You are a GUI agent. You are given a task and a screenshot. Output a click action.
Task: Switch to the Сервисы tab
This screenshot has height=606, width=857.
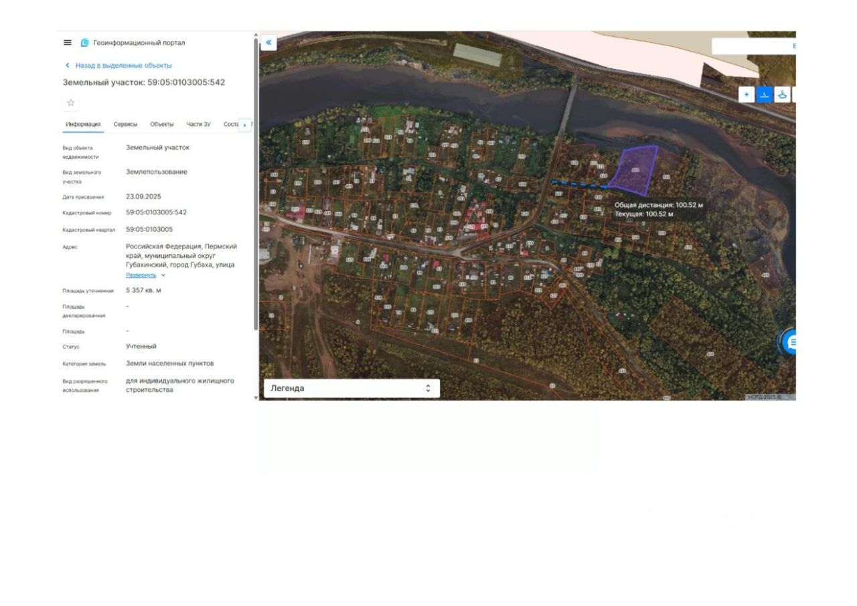[x=125, y=125]
